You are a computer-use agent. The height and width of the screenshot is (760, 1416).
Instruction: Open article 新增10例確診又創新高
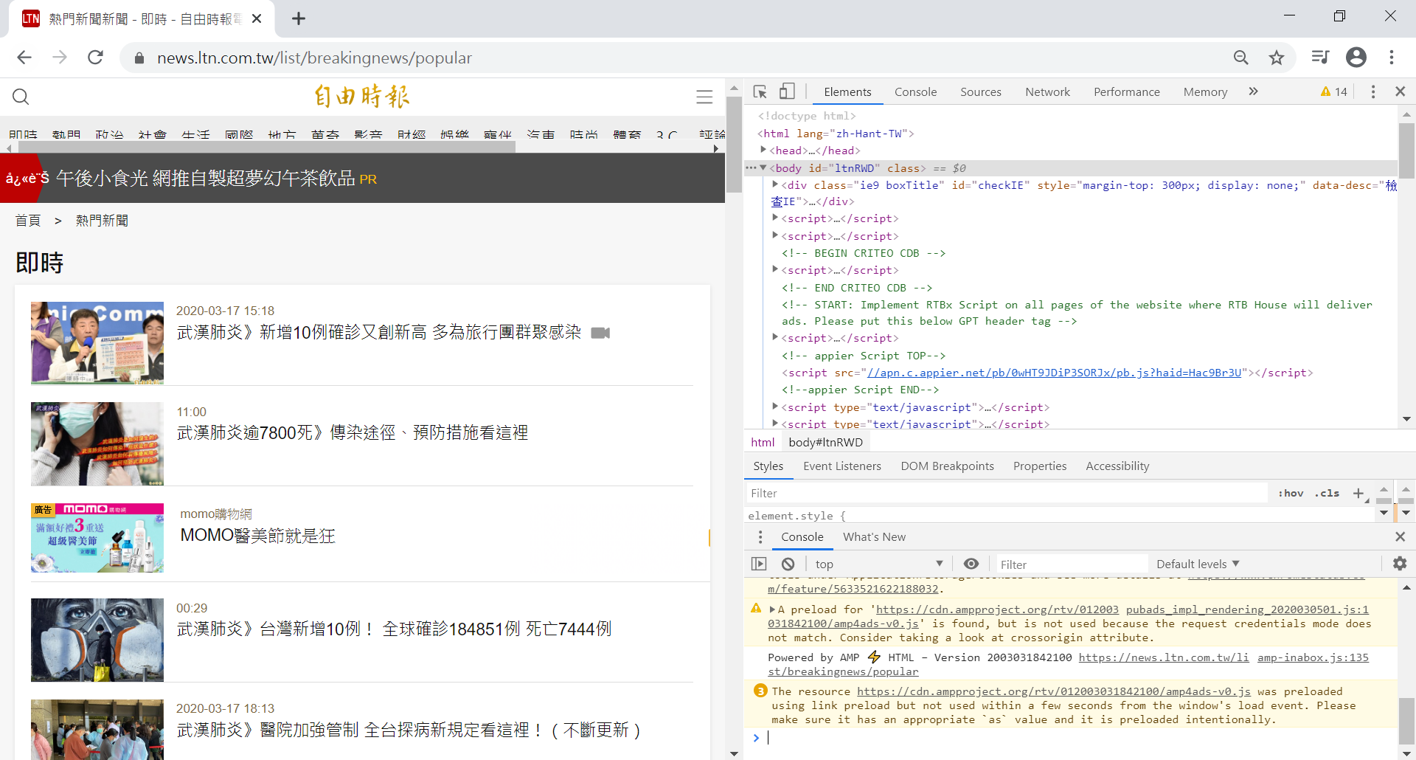click(x=379, y=333)
